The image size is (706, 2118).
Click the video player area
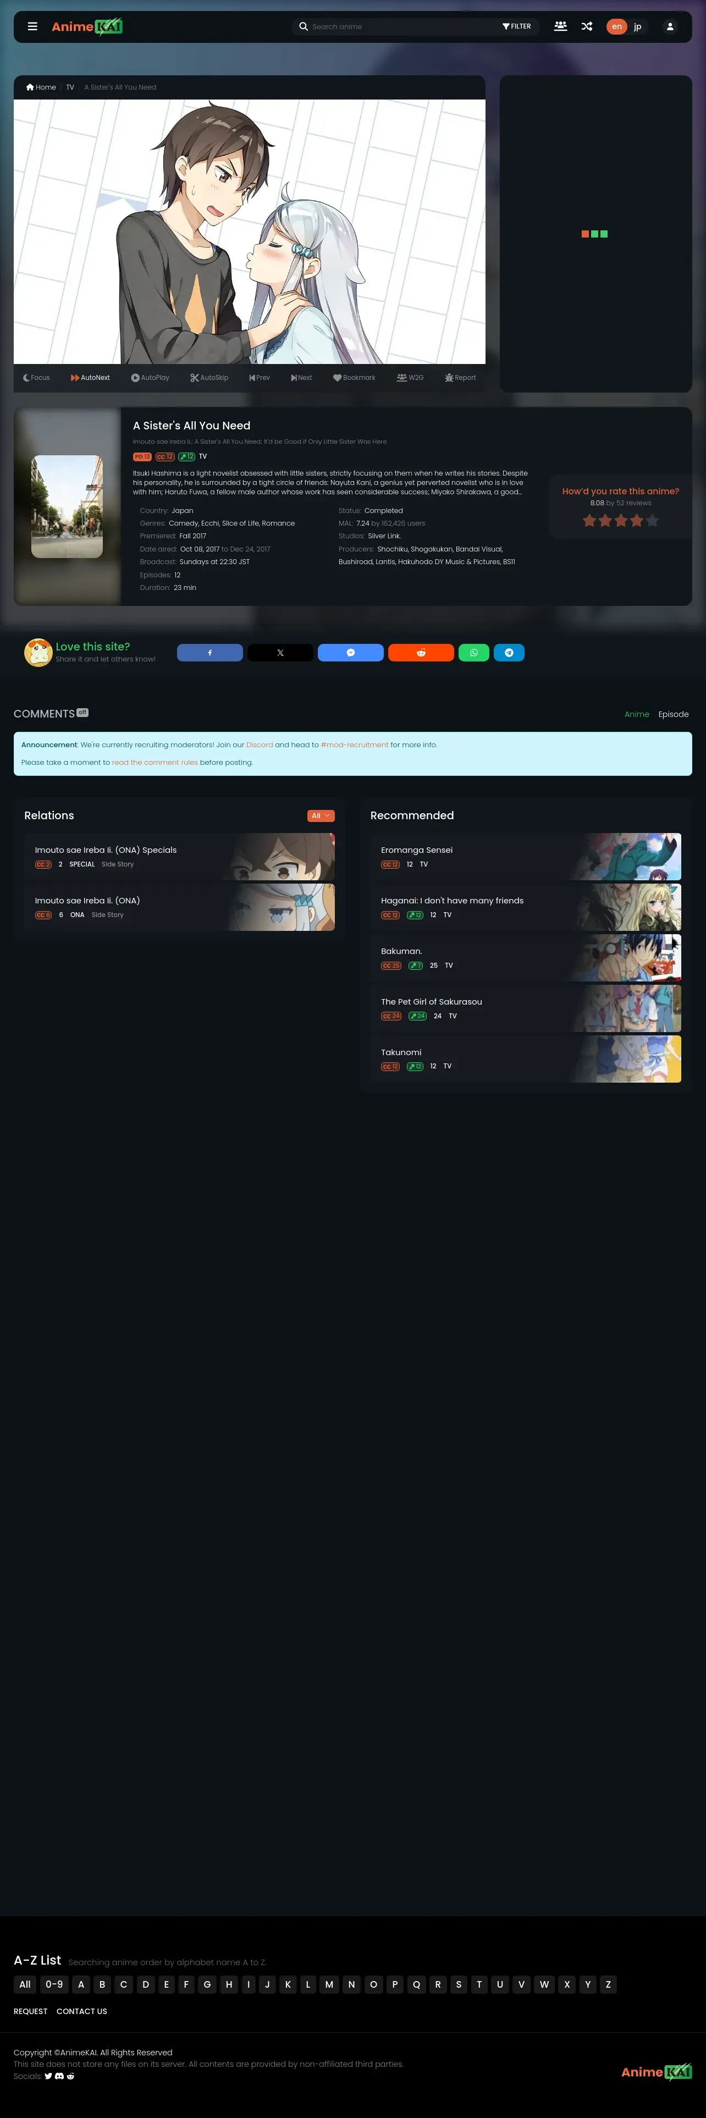pos(249,232)
